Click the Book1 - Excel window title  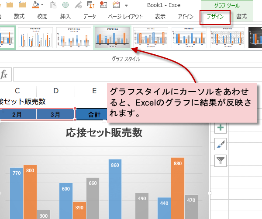click(x=164, y=5)
